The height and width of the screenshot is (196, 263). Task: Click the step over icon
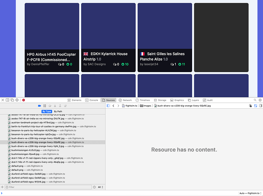[x=50, y=106]
